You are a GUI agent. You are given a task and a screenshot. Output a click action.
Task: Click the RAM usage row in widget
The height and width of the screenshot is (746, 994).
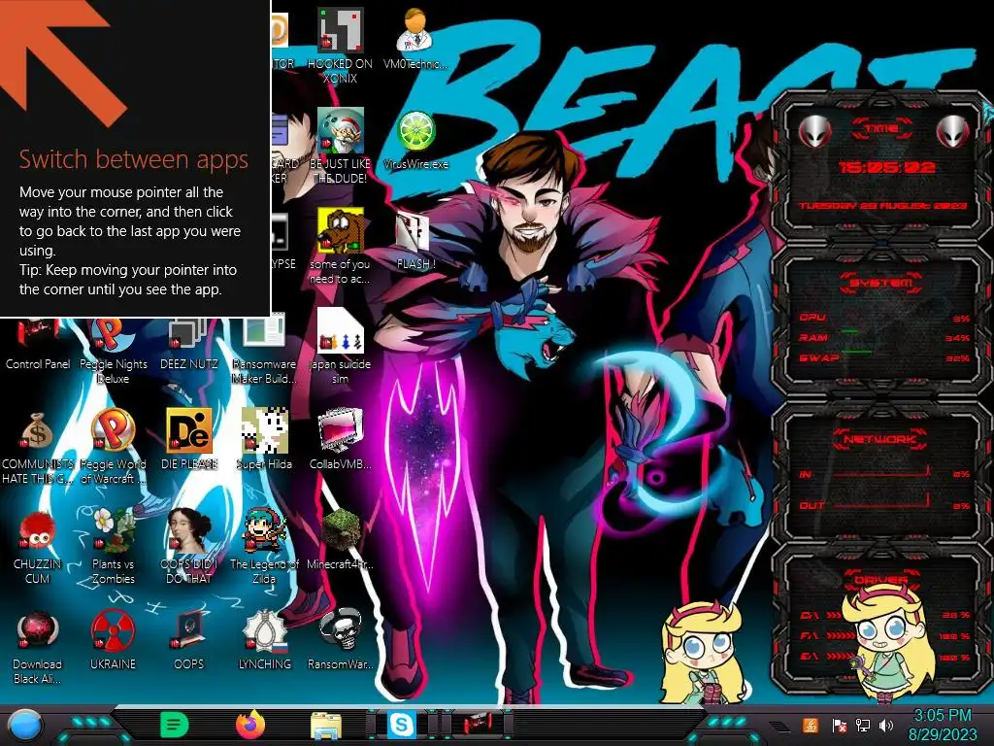(884, 338)
